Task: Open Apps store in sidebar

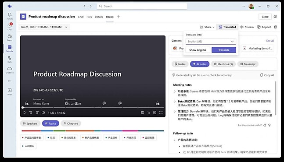Action: (x=10, y=92)
